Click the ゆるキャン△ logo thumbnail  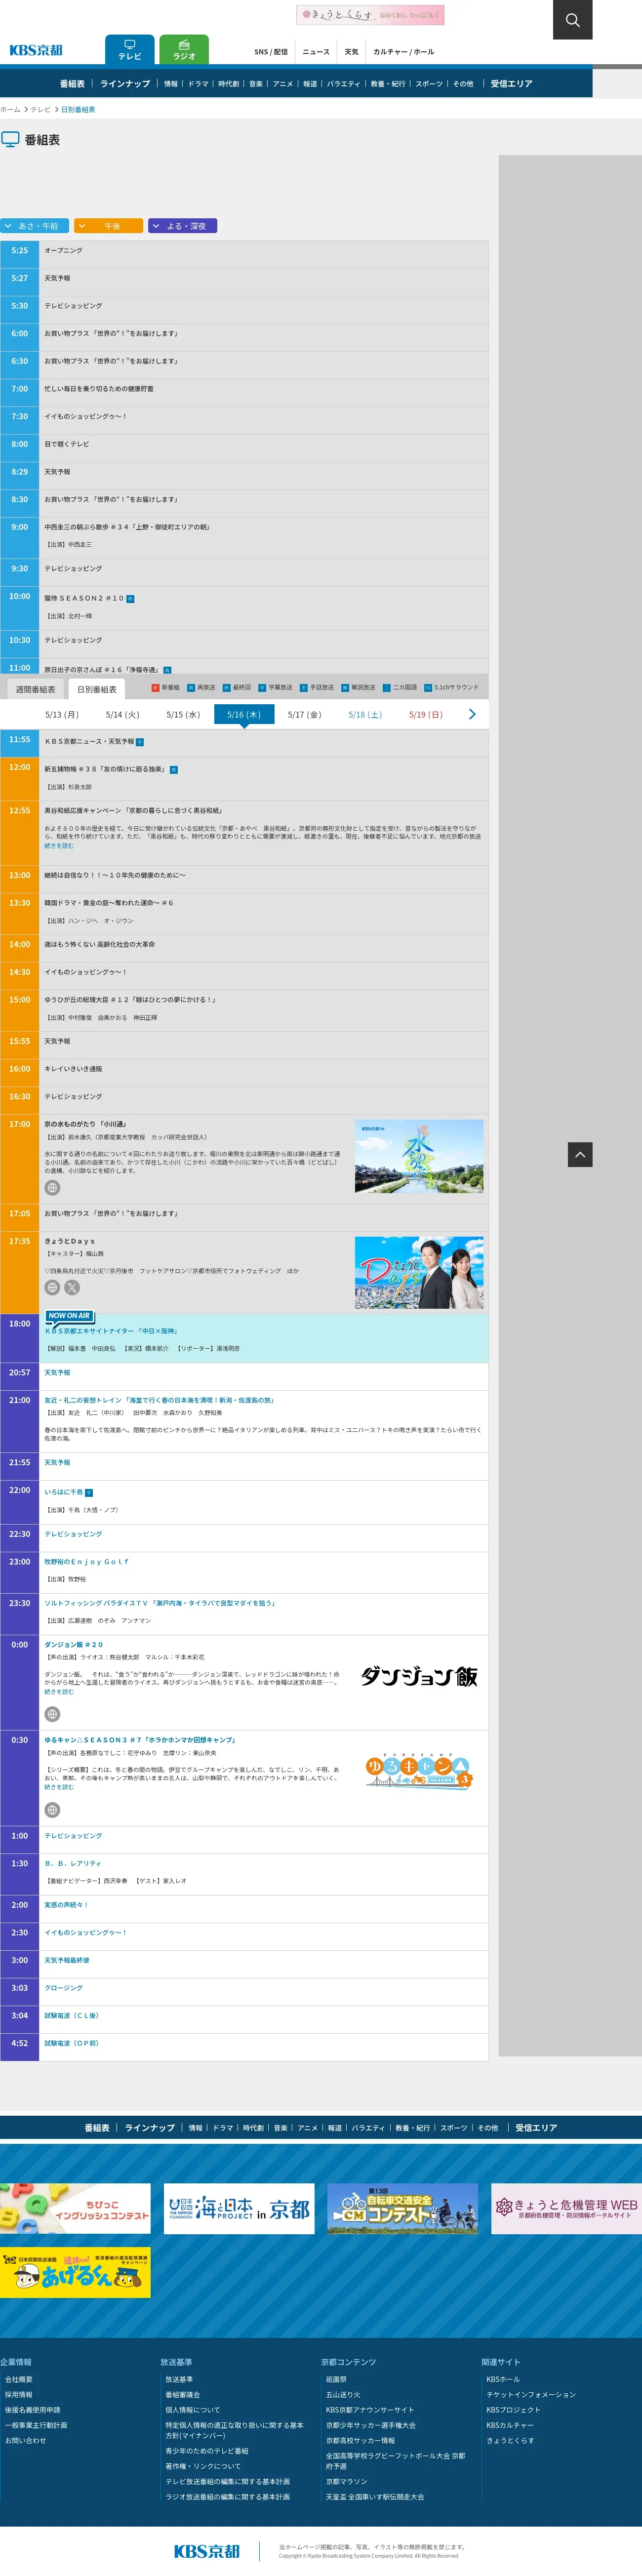[419, 1771]
